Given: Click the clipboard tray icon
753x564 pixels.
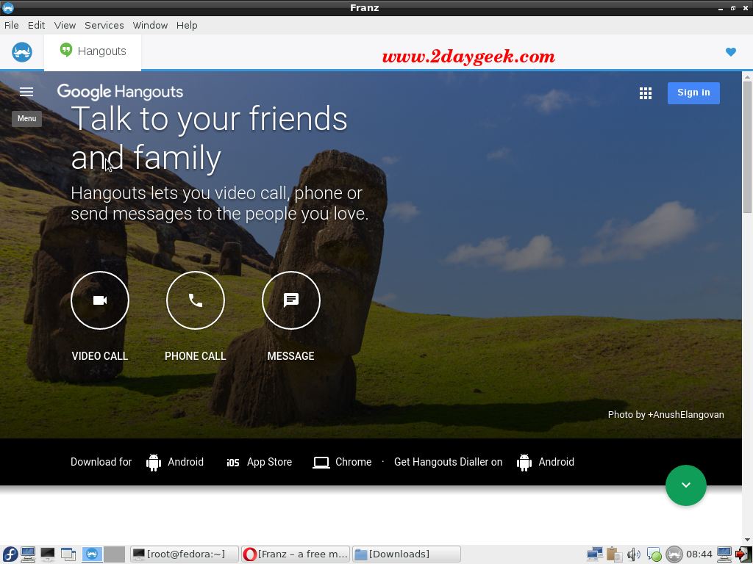Looking at the screenshot, I should coord(614,554).
